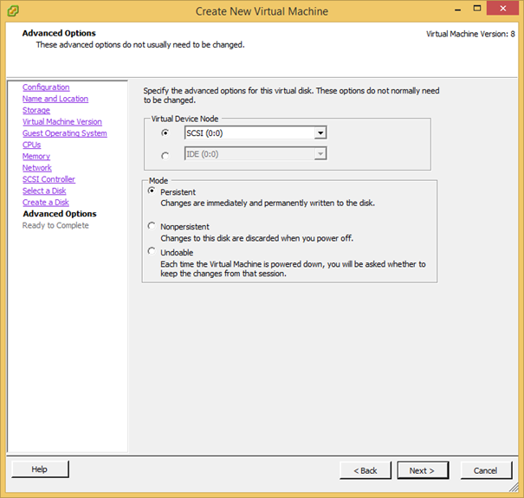
Task: Select the SCSI virtual device node radio button
Action: 165,133
